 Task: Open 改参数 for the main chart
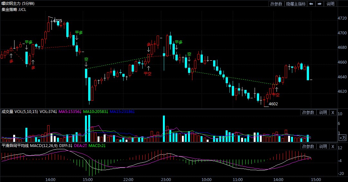point(276,4)
